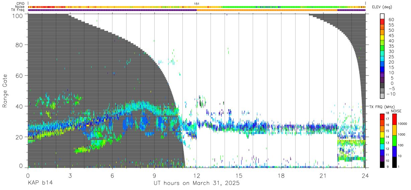The image size is (411, 190).
Task: Click the '80' range gate tick label
Action: point(19,45)
